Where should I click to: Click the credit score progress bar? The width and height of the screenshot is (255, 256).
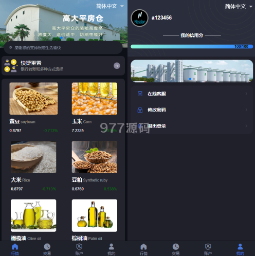pyautogui.click(x=192, y=46)
